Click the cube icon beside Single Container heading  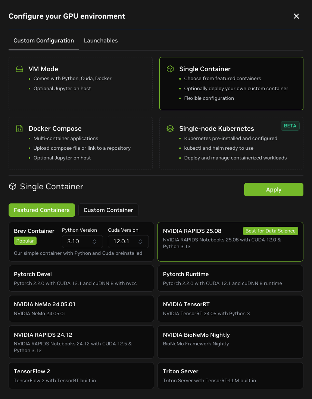pyautogui.click(x=13, y=187)
